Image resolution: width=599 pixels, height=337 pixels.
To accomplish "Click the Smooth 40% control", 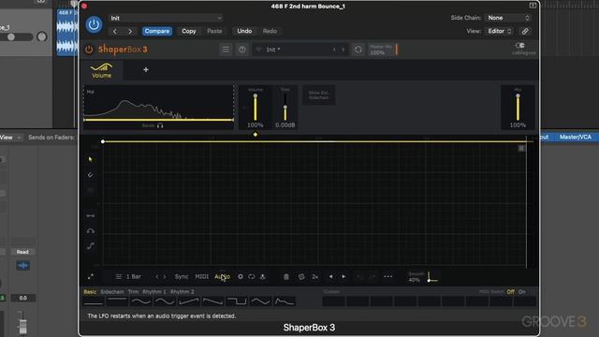I will [423, 277].
